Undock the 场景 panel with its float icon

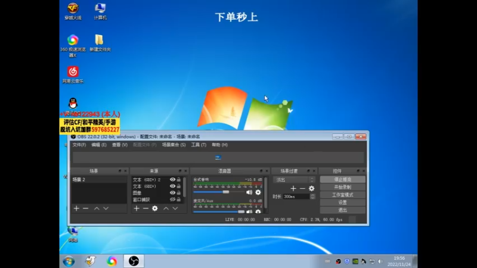(x=120, y=171)
